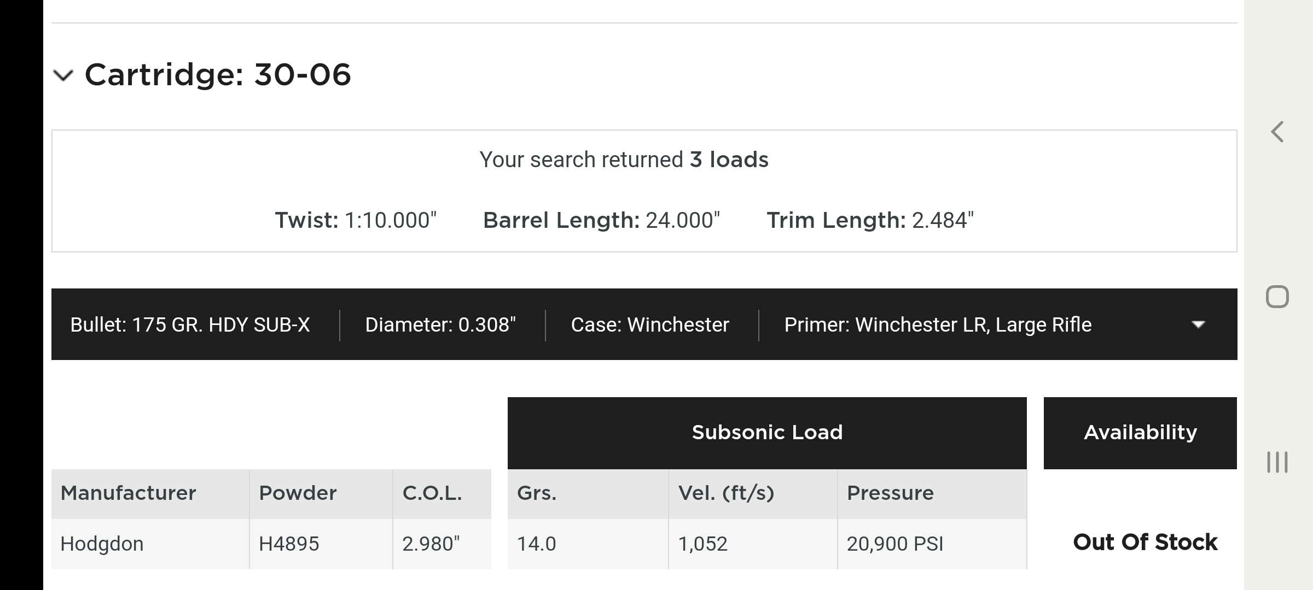Select the 20,900 PSI pressure cell
This screenshot has width=1313, height=590.
point(895,544)
